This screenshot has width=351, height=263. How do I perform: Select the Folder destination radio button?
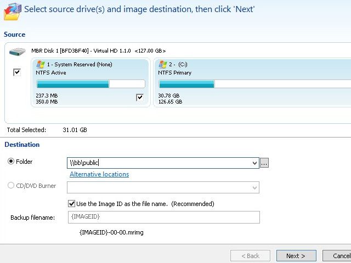[x=12, y=162]
